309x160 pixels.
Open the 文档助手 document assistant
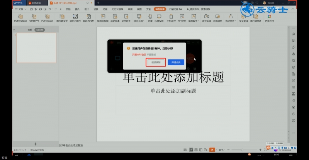pos(126,18)
